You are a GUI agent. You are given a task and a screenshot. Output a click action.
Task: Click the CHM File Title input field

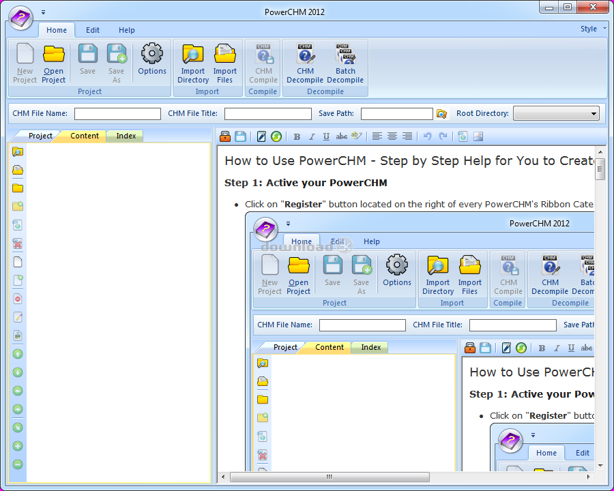click(268, 114)
